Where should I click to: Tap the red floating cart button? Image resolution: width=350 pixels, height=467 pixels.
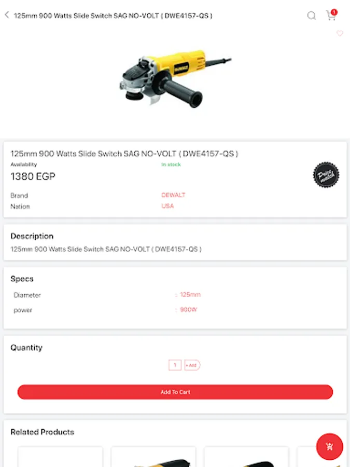tap(329, 446)
